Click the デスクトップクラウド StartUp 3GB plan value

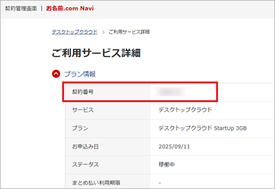(x=202, y=128)
